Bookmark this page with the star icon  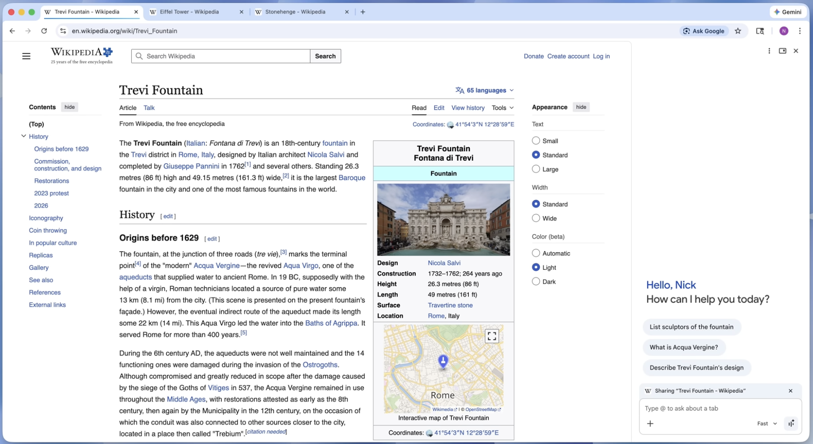(x=738, y=31)
